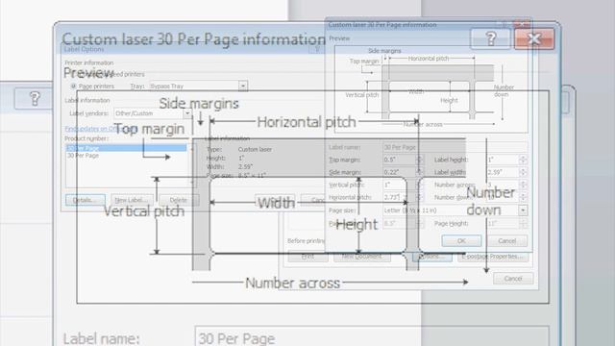The height and width of the screenshot is (346, 615).
Task: Click the Vertical pitch value field
Action: point(400,185)
